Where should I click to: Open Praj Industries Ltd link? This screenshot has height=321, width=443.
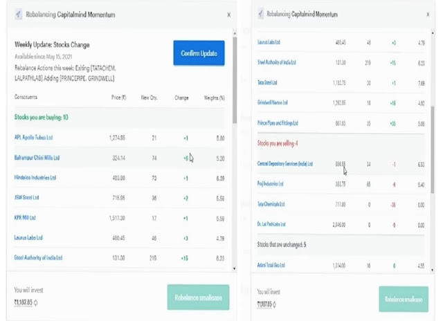[271, 184]
